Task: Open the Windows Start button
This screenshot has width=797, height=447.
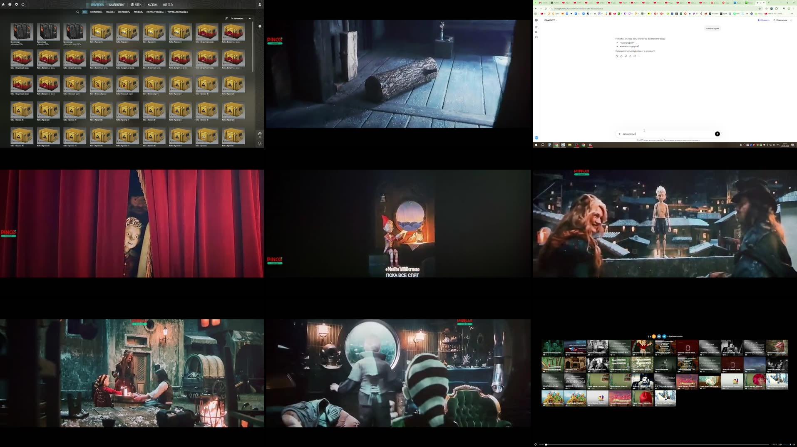Action: [x=536, y=145]
